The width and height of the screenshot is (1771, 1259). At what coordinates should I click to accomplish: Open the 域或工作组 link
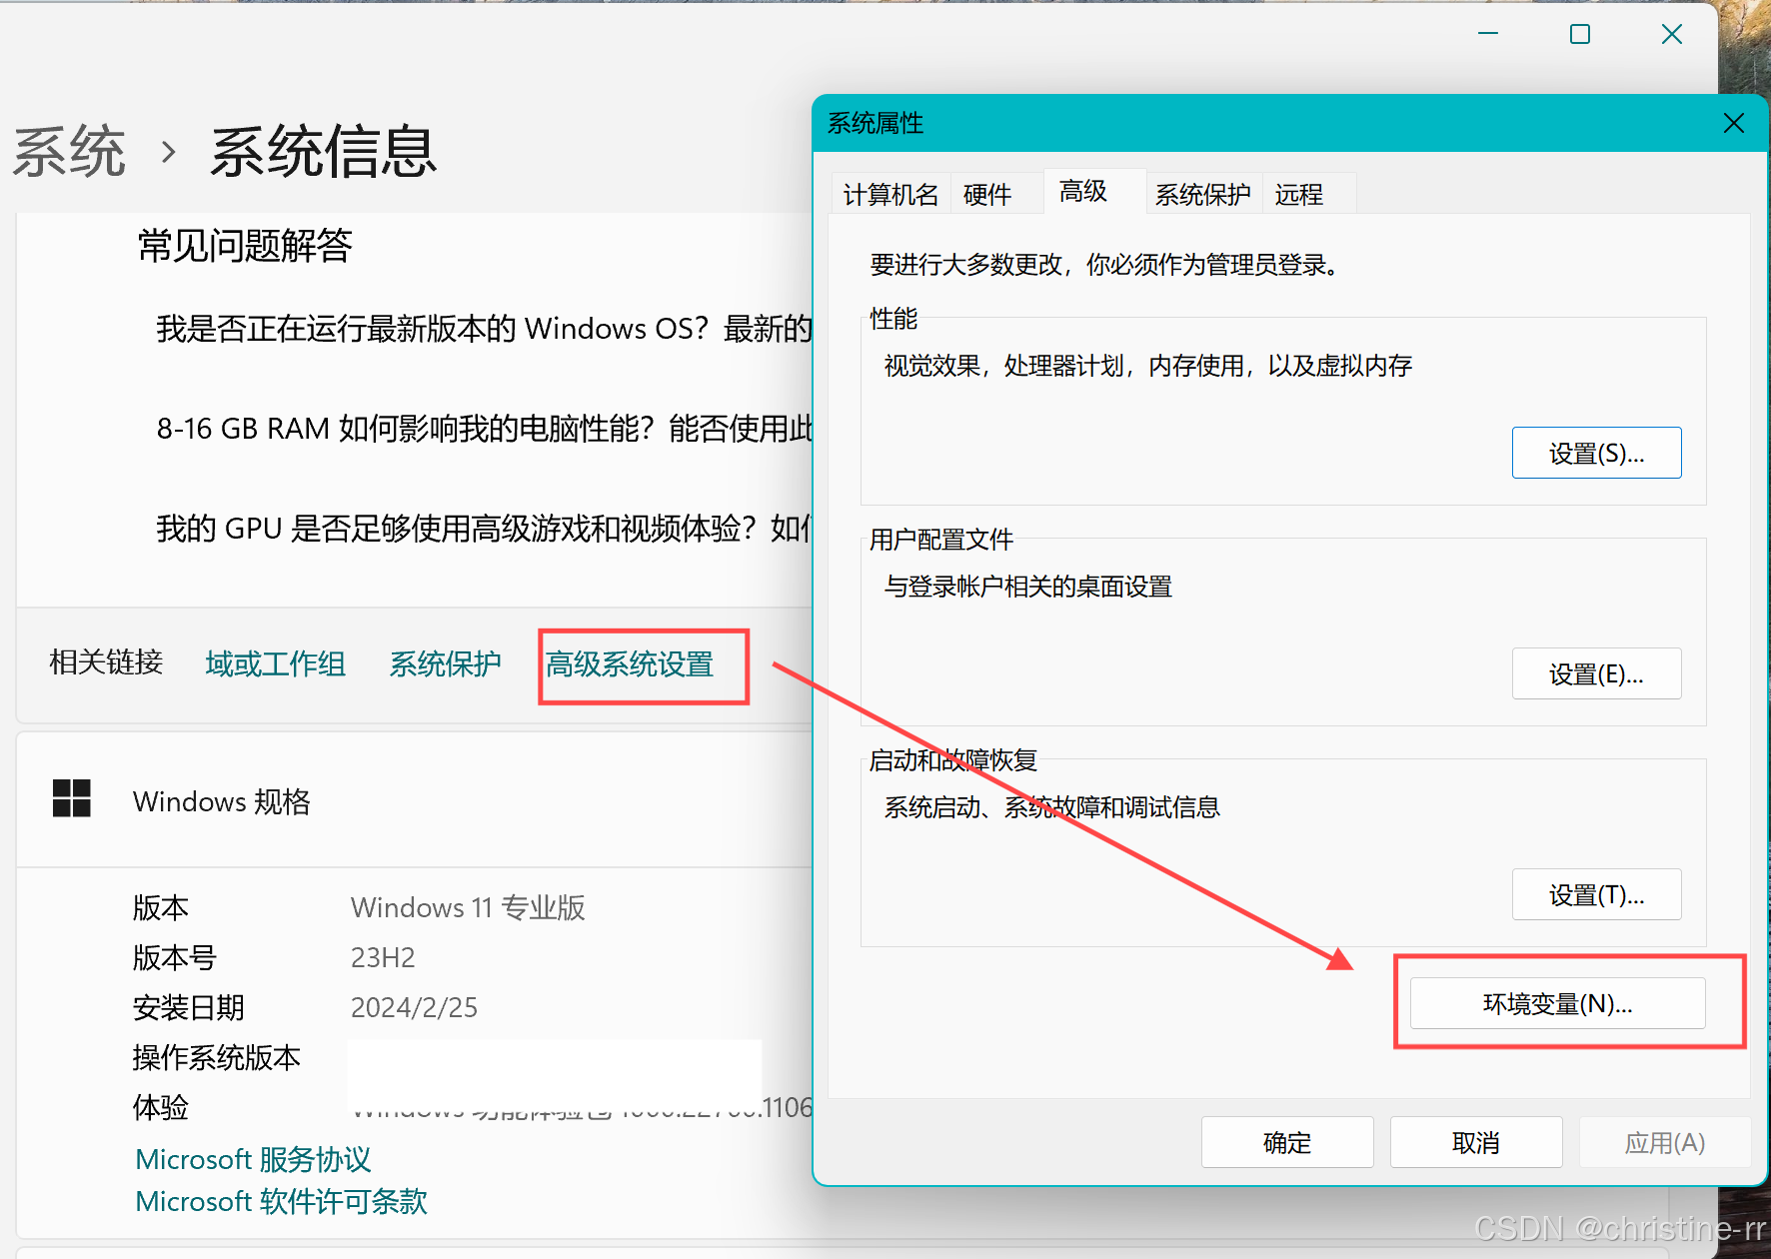click(x=276, y=664)
